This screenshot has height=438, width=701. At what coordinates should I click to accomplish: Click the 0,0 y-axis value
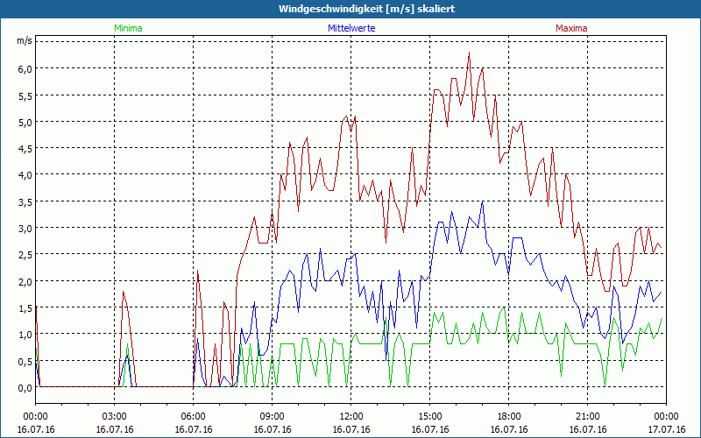tap(25, 388)
